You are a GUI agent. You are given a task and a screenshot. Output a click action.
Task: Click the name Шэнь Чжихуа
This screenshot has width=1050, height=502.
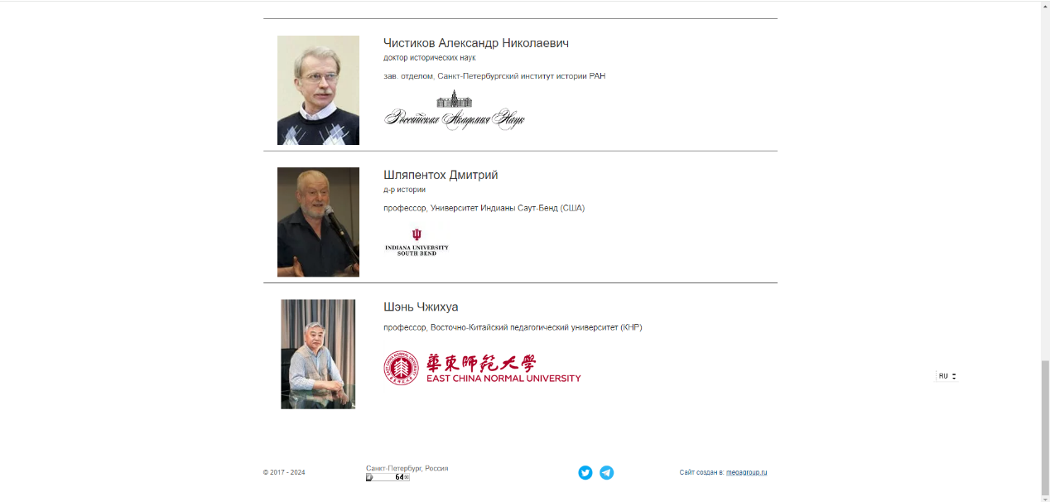click(421, 307)
